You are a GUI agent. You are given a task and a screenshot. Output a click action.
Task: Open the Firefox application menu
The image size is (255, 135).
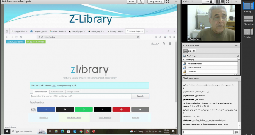[x=174, y=37]
